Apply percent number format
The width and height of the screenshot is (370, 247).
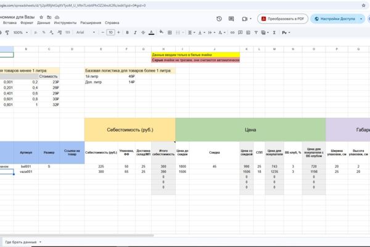tap(44, 32)
